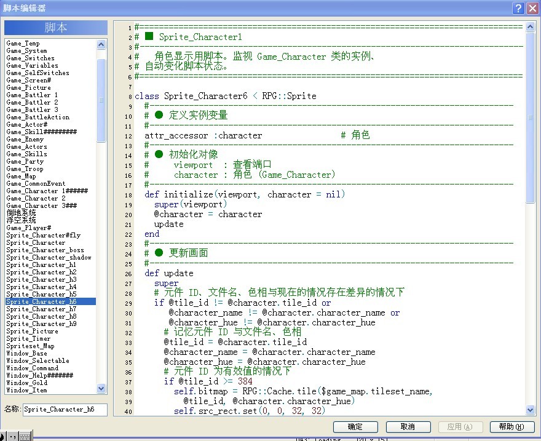
Task: Select the Sprite_Character#fly script
Action: click(44, 236)
